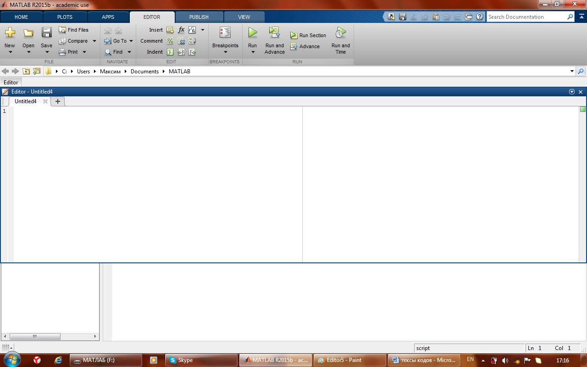The height and width of the screenshot is (367, 587).
Task: Click the fx insert function icon
Action: click(x=181, y=30)
